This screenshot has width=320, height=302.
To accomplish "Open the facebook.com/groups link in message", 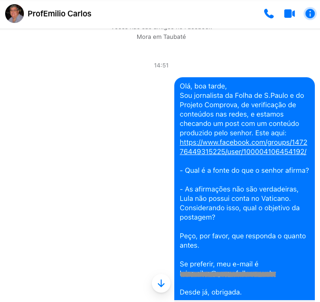I will pos(243,147).
